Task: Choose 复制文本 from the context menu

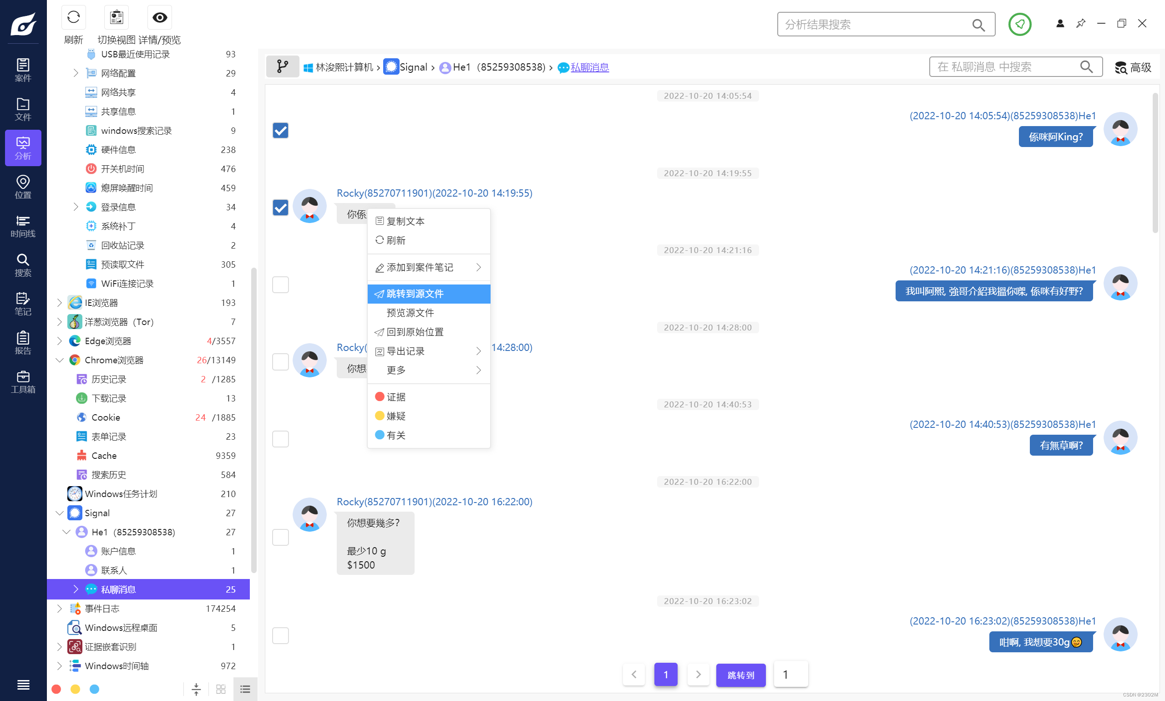Action: [405, 221]
